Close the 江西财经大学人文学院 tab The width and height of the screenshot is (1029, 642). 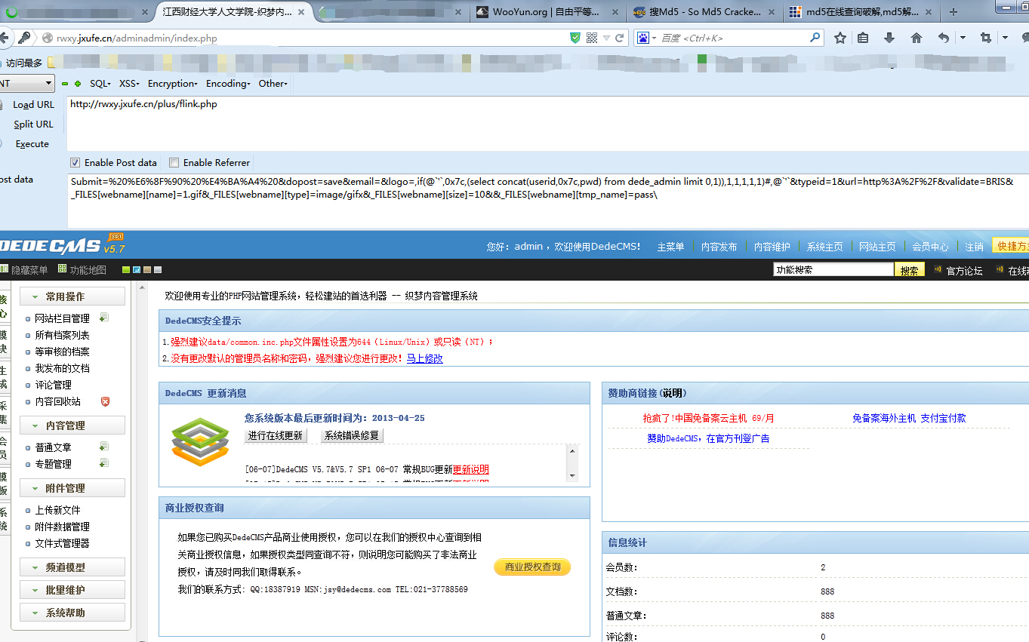(x=302, y=12)
